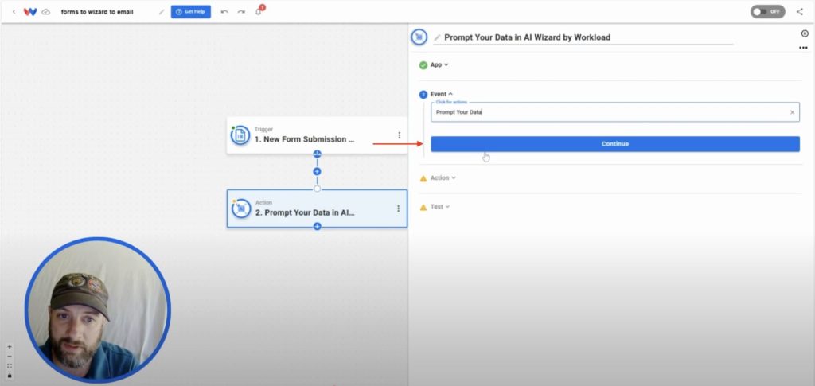Undo the last change
This screenshot has width=815, height=386.
coord(224,11)
